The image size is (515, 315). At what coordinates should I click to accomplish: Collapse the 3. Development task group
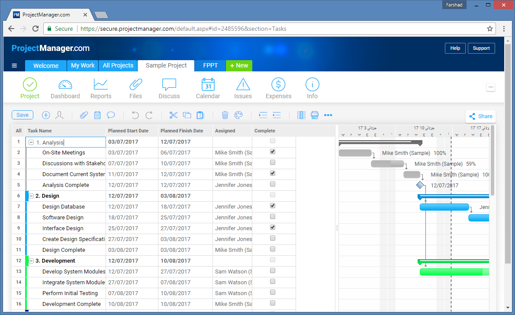pos(32,261)
